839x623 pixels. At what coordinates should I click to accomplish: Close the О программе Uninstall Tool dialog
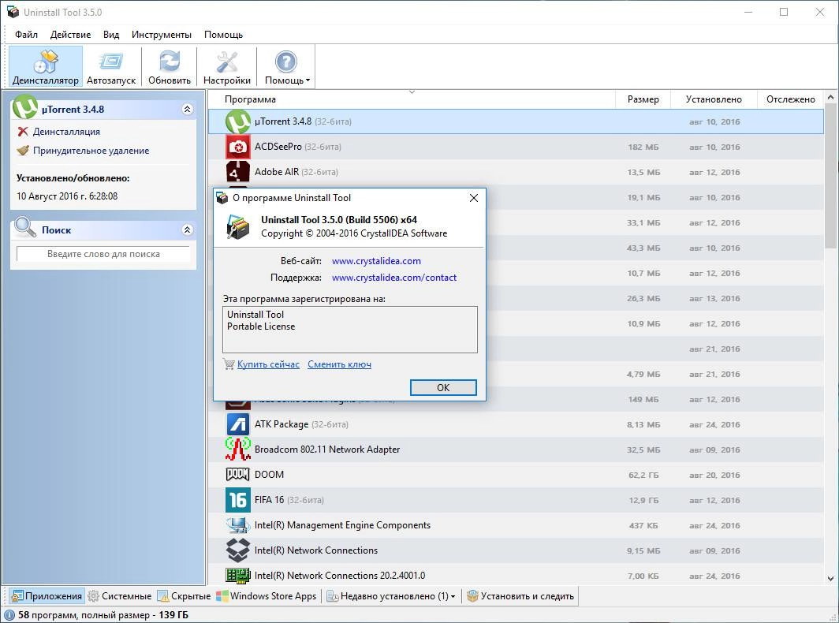click(x=474, y=198)
